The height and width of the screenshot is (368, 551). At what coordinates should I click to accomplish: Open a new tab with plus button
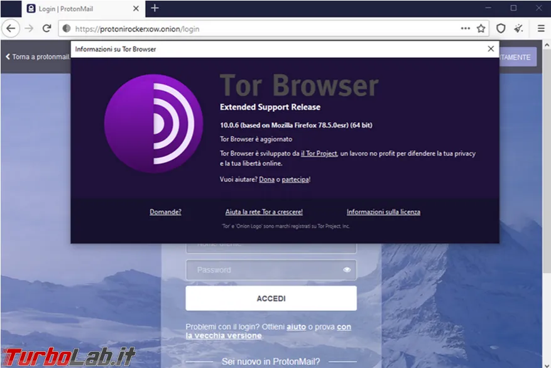155,8
